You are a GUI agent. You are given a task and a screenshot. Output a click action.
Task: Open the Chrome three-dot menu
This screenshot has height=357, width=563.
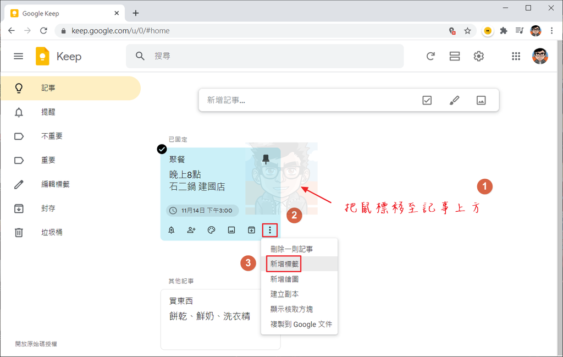[552, 31]
